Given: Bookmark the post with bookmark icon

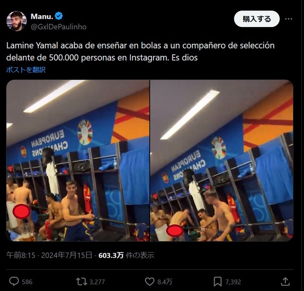Looking at the screenshot, I should click(x=218, y=281).
